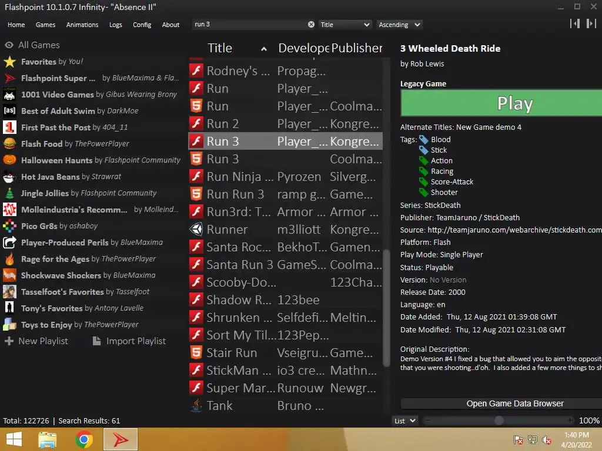
Task: Select Tony's Favorites playlist icon
Action: click(x=9, y=308)
